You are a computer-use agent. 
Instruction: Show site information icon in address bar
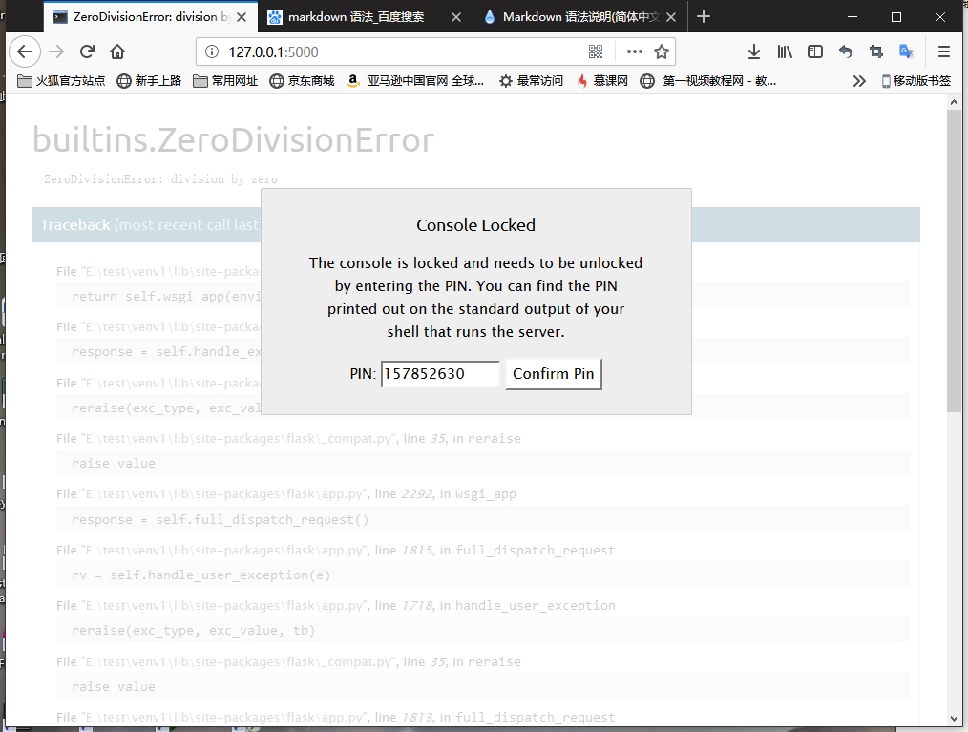(212, 52)
